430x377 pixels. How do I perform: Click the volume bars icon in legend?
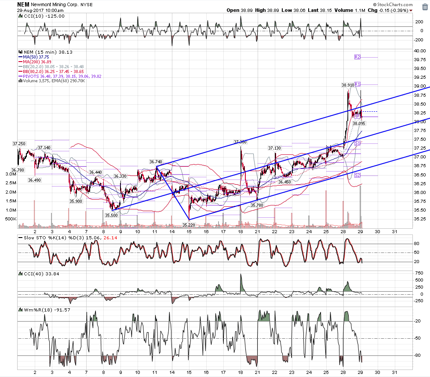point(20,81)
